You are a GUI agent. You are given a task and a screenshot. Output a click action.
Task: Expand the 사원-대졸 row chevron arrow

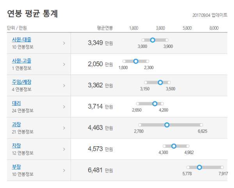pos(64,43)
